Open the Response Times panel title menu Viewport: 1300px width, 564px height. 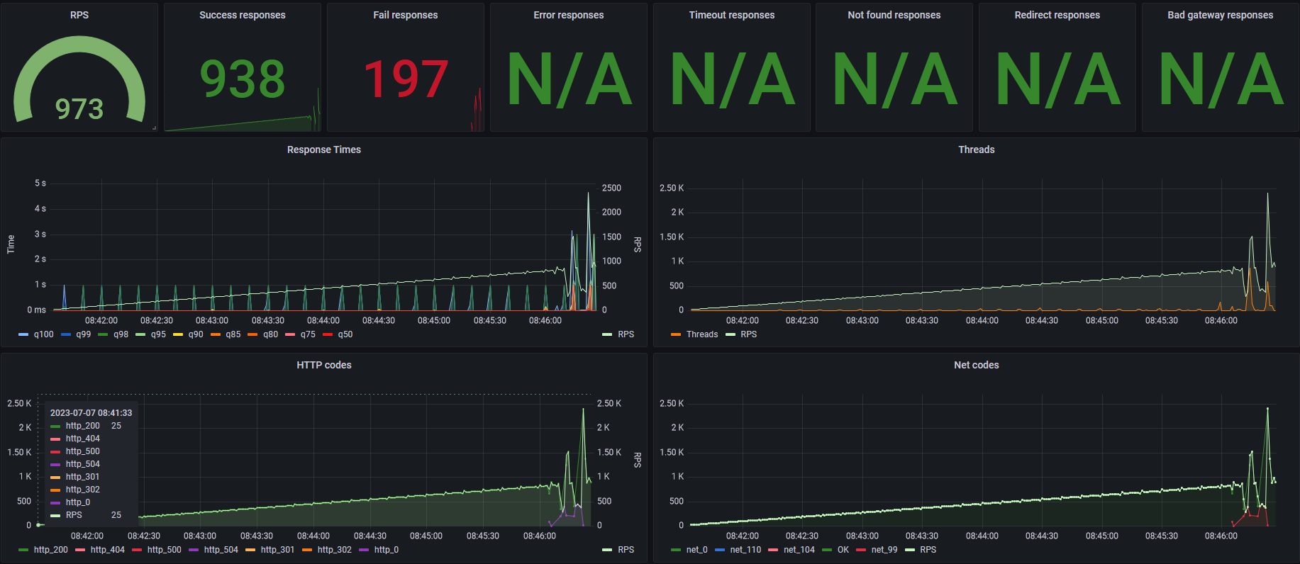click(324, 150)
